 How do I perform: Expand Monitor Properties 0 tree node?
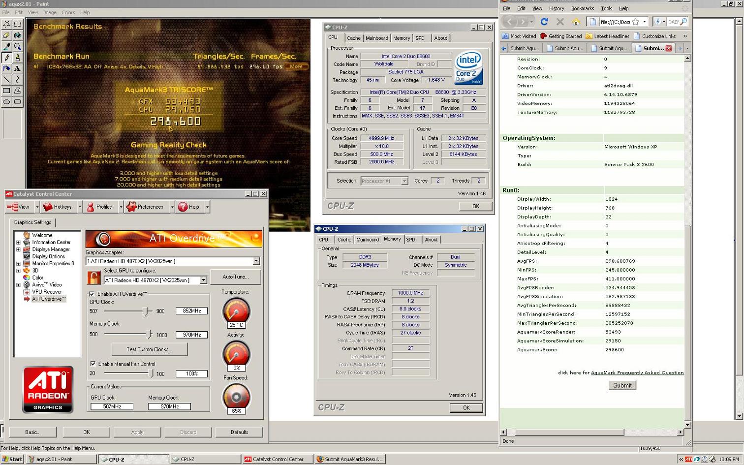tap(18, 264)
